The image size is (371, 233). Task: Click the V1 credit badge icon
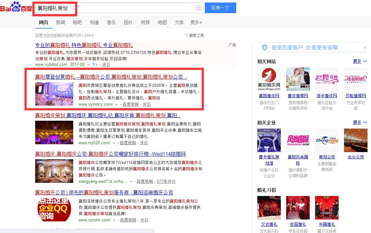coord(95,65)
